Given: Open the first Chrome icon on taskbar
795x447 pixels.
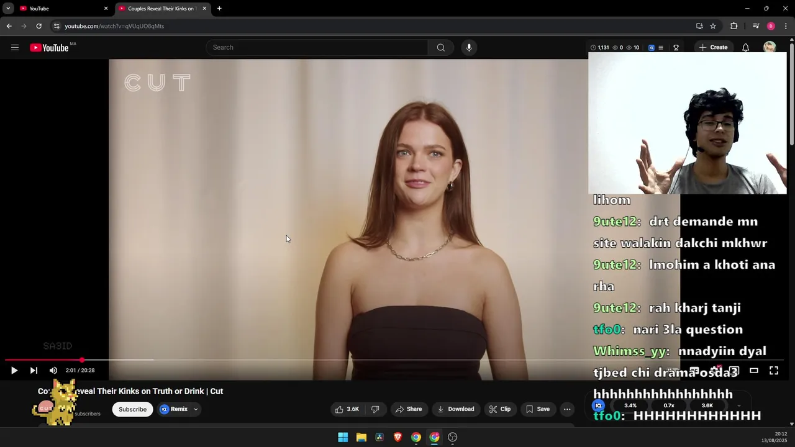Looking at the screenshot, I should (416, 437).
